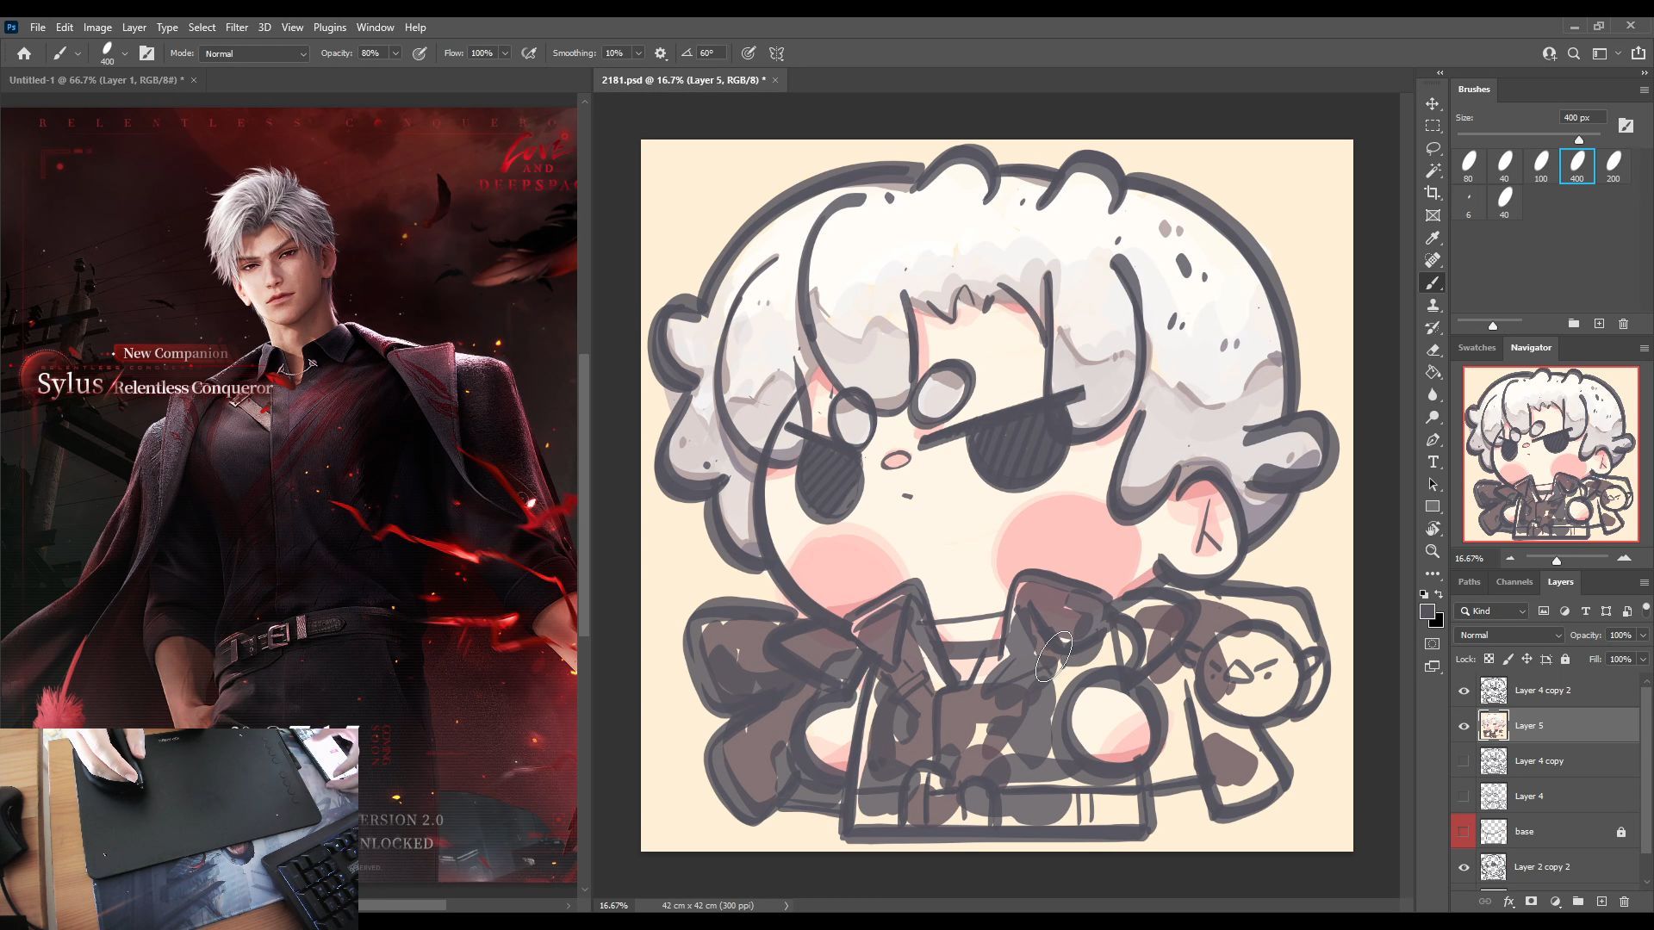This screenshot has width=1654, height=930.
Task: Open the Opacity dropdown arrow in options bar
Action: point(395,53)
